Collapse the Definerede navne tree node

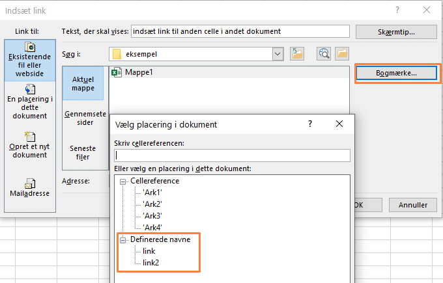coord(122,239)
